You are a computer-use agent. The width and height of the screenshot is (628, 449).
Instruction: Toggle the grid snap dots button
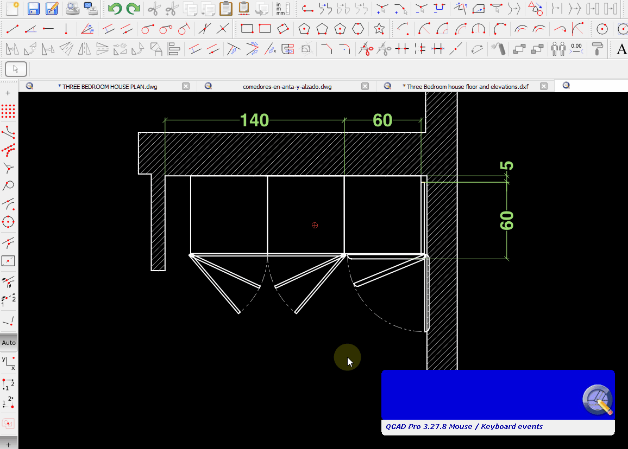8,112
